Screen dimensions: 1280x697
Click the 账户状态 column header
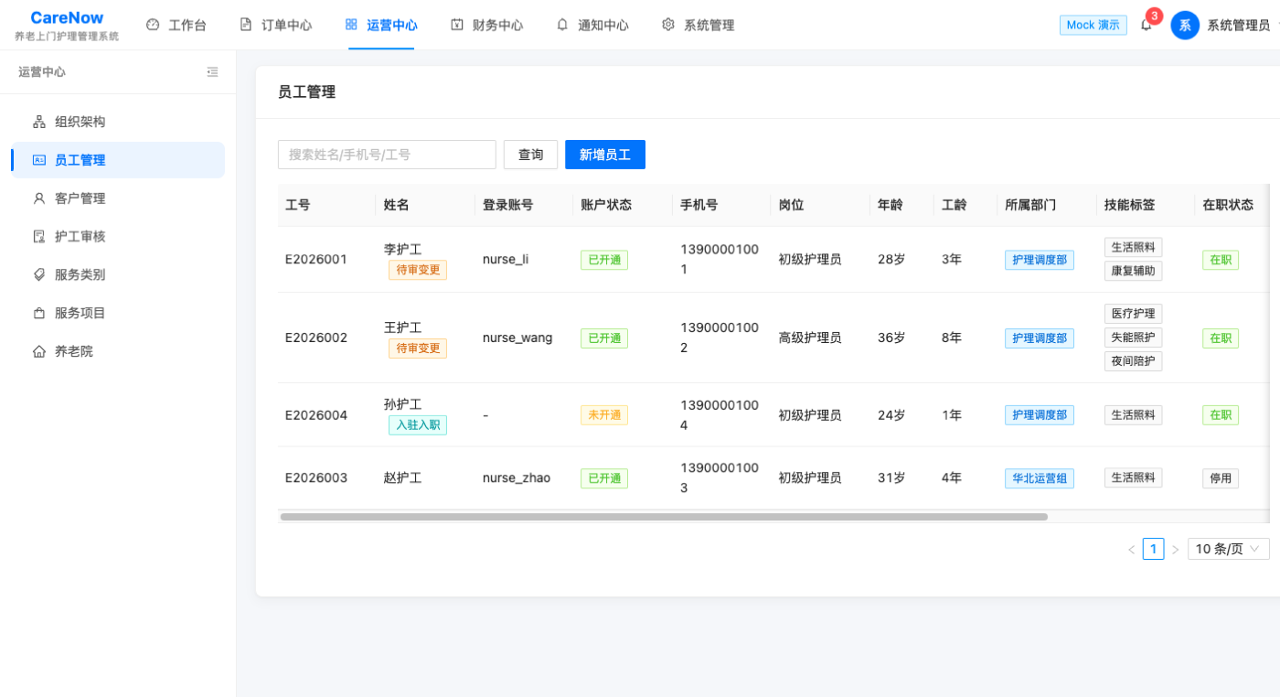click(x=623, y=205)
